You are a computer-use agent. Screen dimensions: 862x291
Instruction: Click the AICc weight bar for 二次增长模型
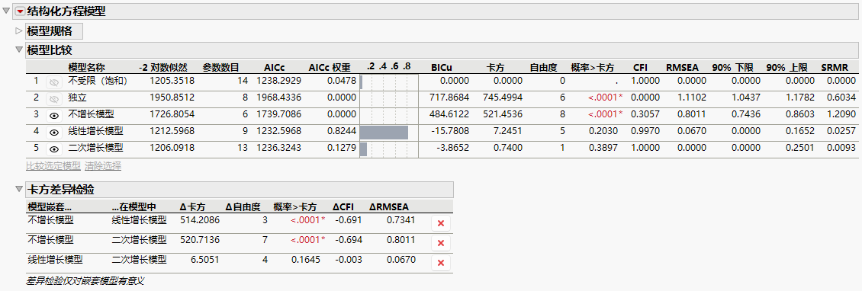point(363,149)
